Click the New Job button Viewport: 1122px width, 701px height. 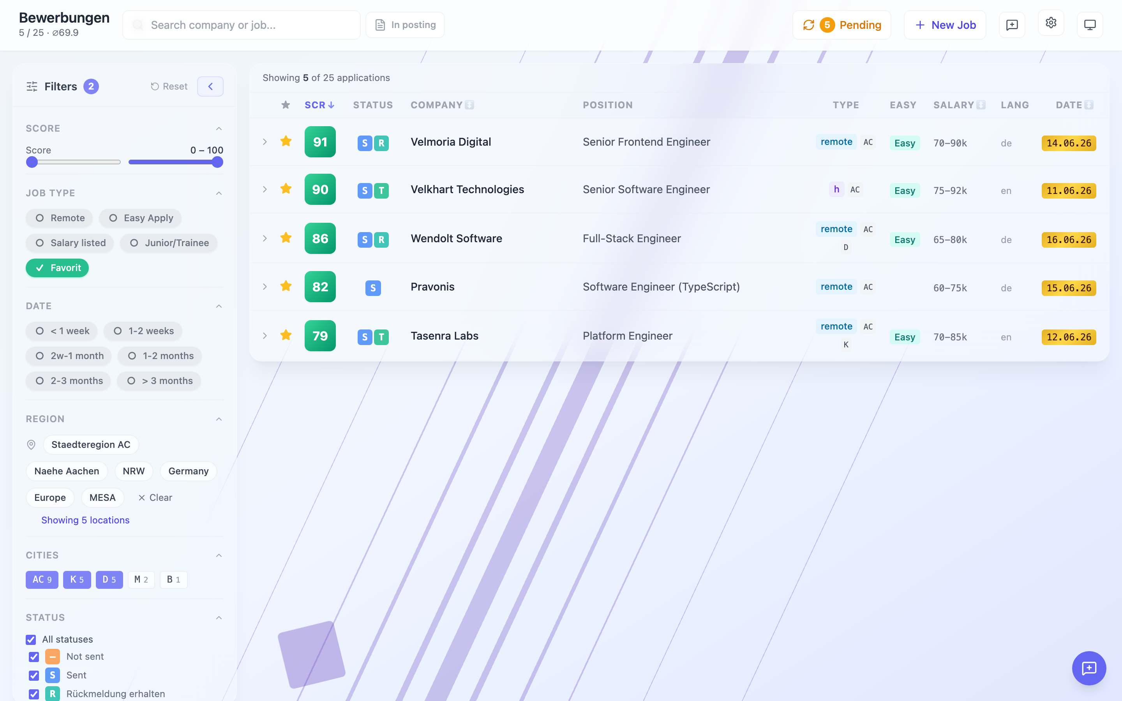pos(945,25)
